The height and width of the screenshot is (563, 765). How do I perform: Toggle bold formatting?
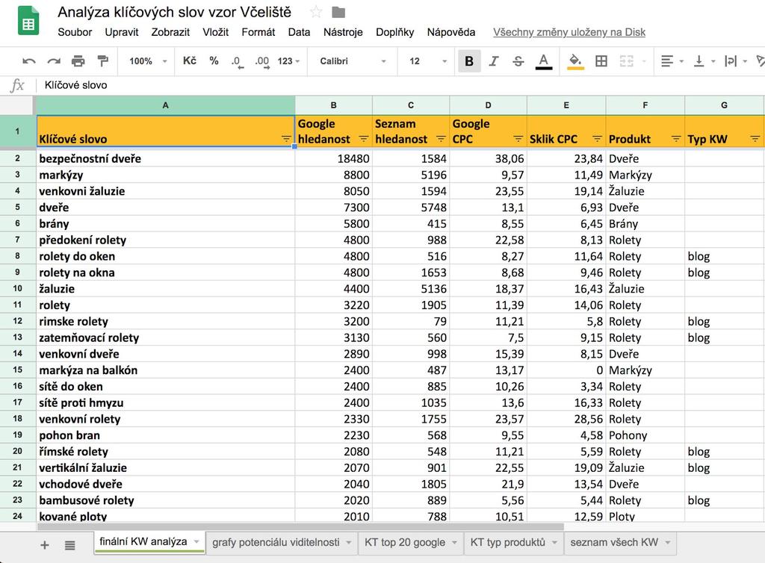[469, 61]
